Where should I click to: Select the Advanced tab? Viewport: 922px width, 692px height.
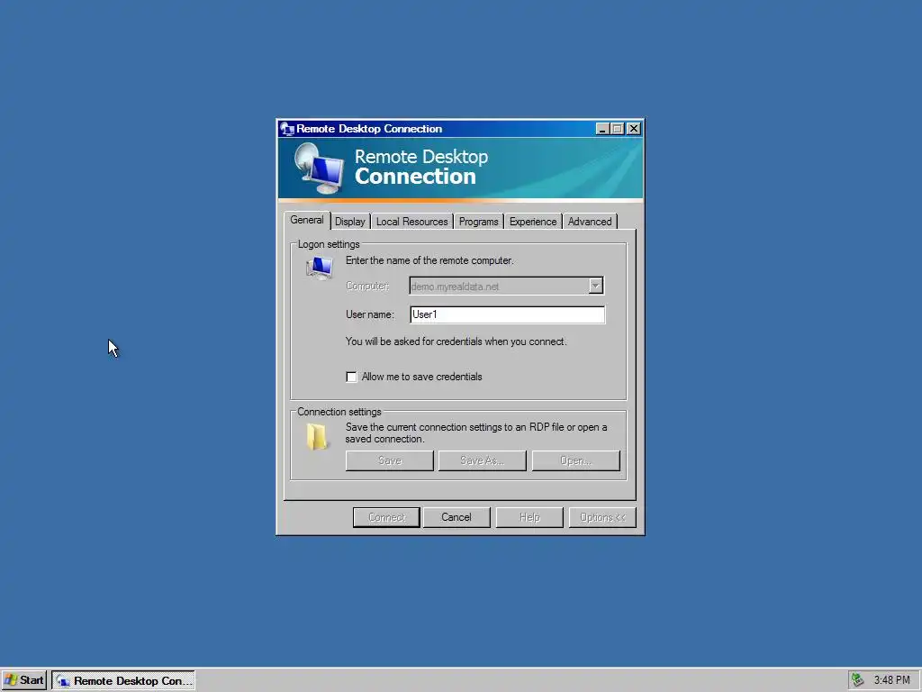tap(589, 222)
